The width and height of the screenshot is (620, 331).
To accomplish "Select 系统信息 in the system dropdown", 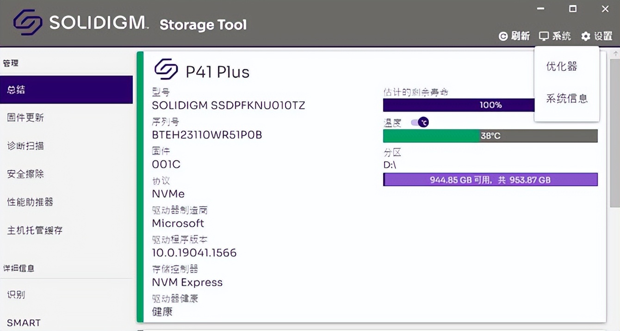I will [x=566, y=98].
